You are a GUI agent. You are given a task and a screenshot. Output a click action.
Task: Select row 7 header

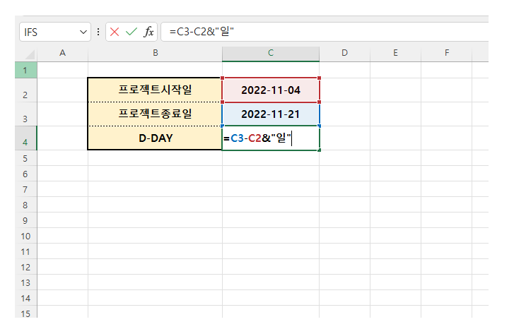(26, 189)
